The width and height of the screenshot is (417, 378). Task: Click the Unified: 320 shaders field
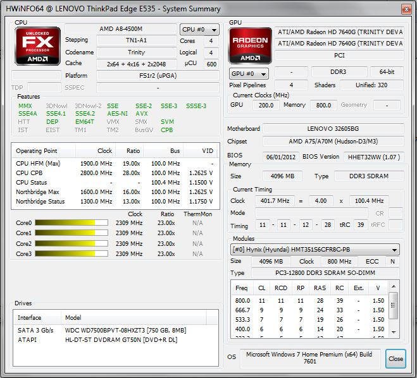tap(371, 85)
